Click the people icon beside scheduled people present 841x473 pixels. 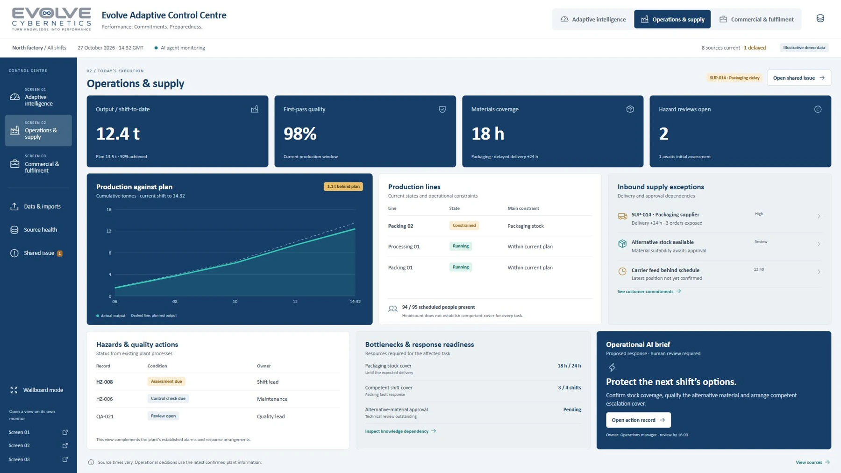coord(393,309)
